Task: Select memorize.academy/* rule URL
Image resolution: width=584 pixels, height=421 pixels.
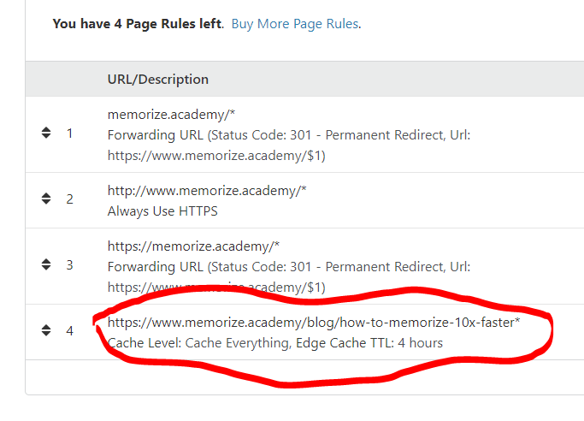Action: pyautogui.click(x=171, y=115)
